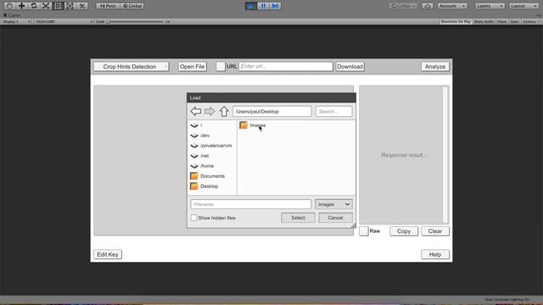Screen dimensions: 543x305
Task: Open the Display 1 dropdown
Action: point(17,21)
